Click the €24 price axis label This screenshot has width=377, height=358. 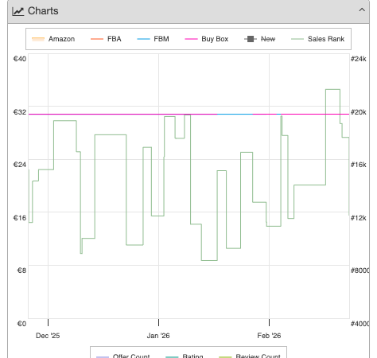tap(20, 165)
